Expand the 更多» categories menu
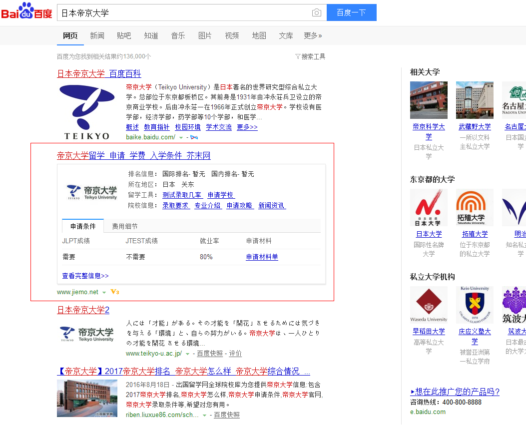 313,35
